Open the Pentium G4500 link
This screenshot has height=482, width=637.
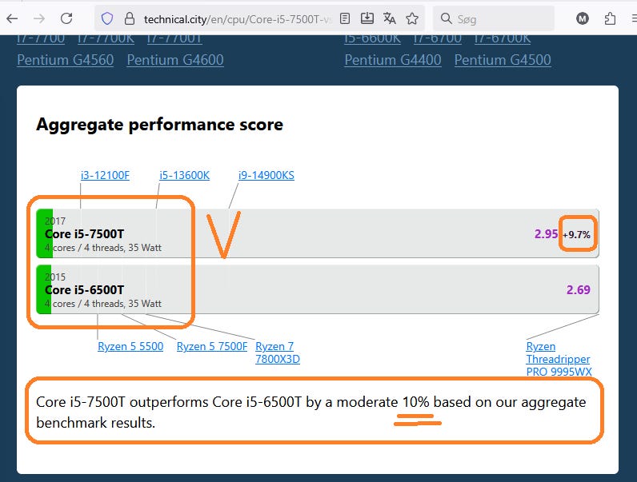click(x=503, y=60)
